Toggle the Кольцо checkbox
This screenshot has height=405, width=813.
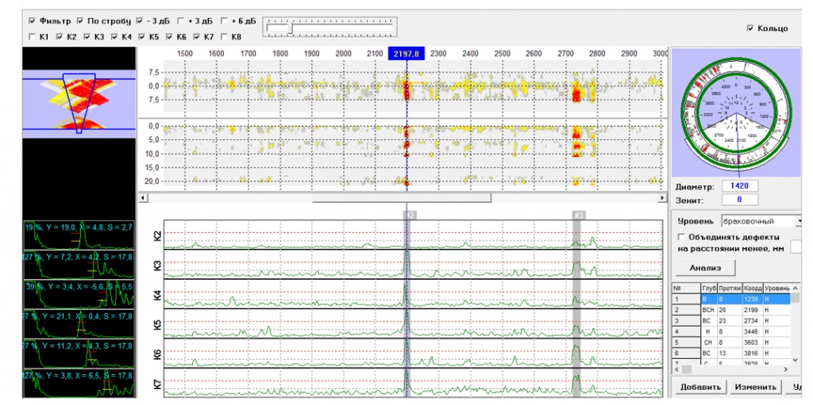coord(750,29)
